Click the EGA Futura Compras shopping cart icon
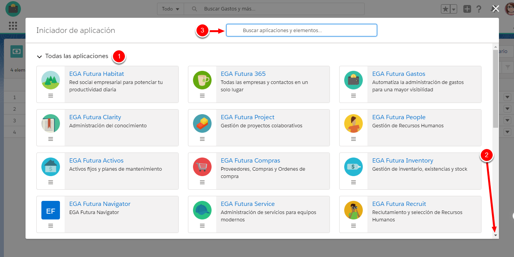This screenshot has height=257, width=514. [x=202, y=167]
